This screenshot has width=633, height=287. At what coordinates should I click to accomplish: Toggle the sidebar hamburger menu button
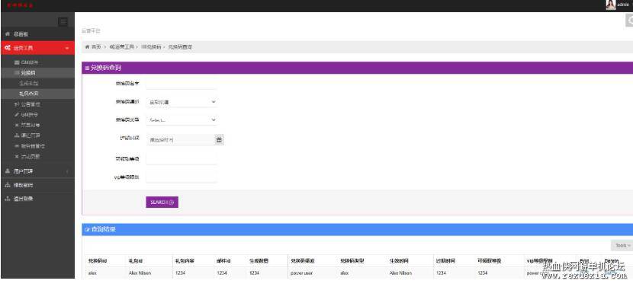point(63,22)
